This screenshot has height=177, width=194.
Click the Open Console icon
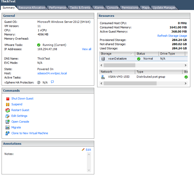[8, 122]
